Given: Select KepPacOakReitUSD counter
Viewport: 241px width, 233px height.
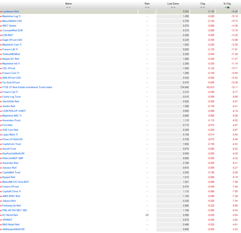Looking at the screenshot, I should click(13, 154).
